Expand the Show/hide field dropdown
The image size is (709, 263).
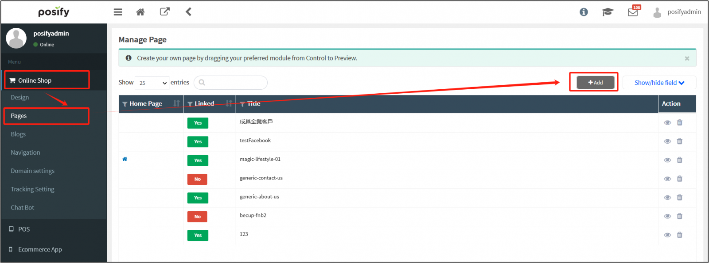pyautogui.click(x=659, y=83)
